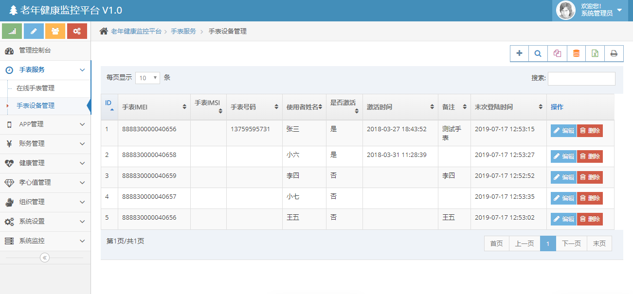Image resolution: width=633 pixels, height=294 pixels.
Task: Click the pink copy toolbar icon
Action: click(x=557, y=53)
